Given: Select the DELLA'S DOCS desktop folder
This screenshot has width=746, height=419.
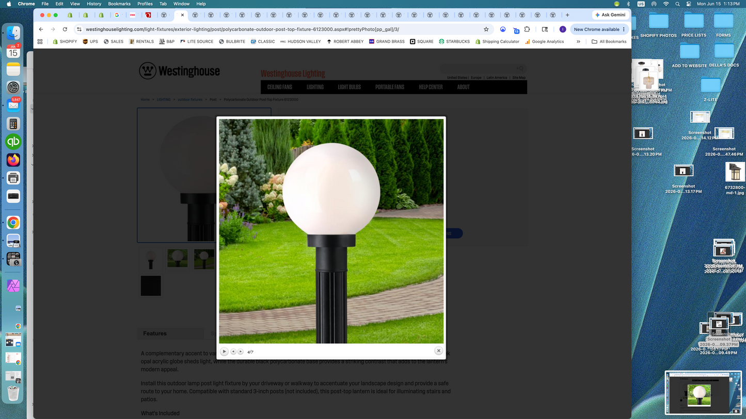Looking at the screenshot, I should click(724, 55).
